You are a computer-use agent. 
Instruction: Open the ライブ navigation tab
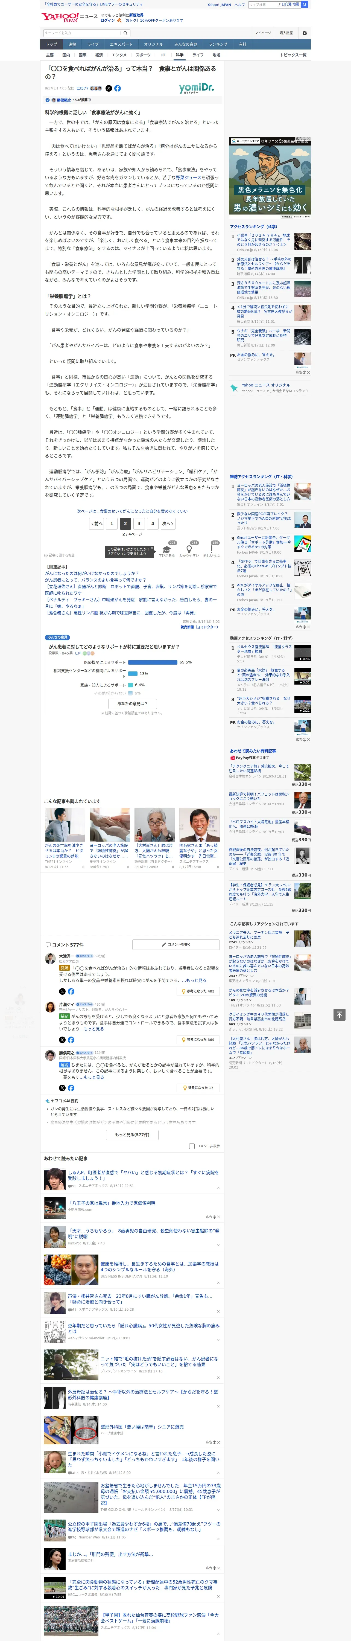[93, 45]
